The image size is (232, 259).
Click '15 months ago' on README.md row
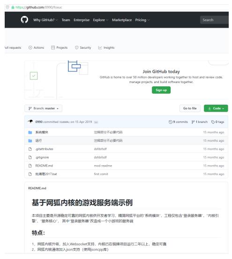[x=214, y=166]
